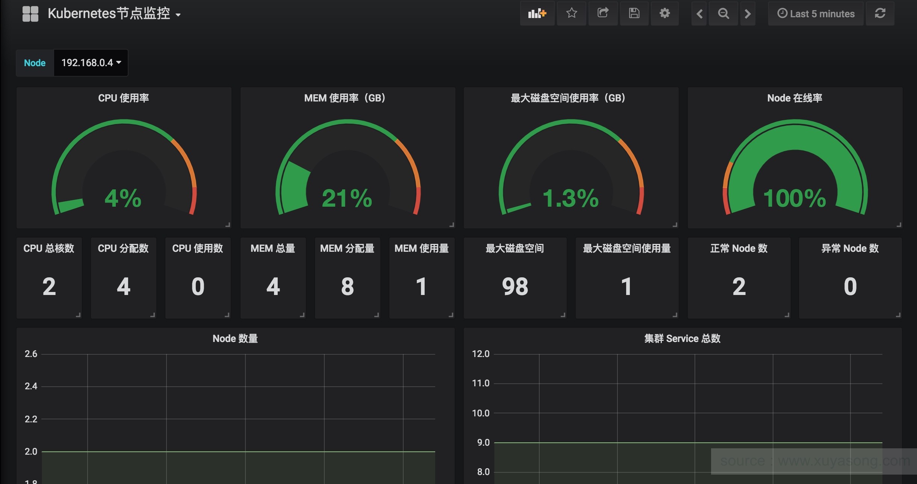Screen dimensions: 917x484
Task: Open the Share dashboard icon
Action: pyautogui.click(x=603, y=14)
